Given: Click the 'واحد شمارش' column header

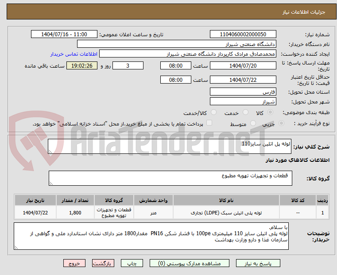Looking at the screenshot, I should tap(153, 200).
